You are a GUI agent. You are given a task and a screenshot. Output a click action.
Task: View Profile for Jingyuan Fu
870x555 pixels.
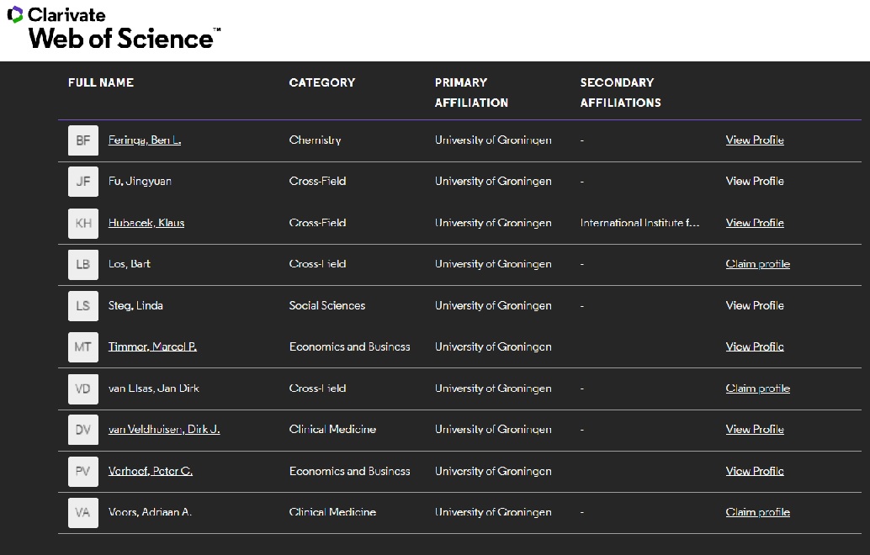[755, 182]
